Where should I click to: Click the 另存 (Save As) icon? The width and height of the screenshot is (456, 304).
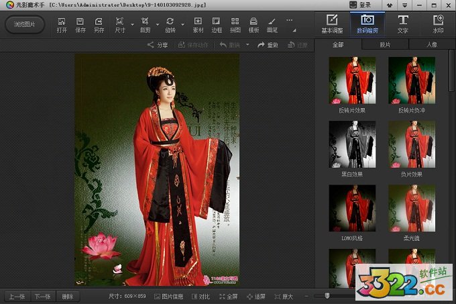pyautogui.click(x=99, y=25)
